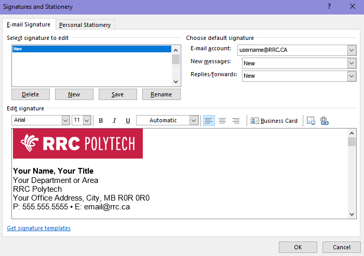
Task: Open the E-mail account dropdown
Action: tap(352, 50)
